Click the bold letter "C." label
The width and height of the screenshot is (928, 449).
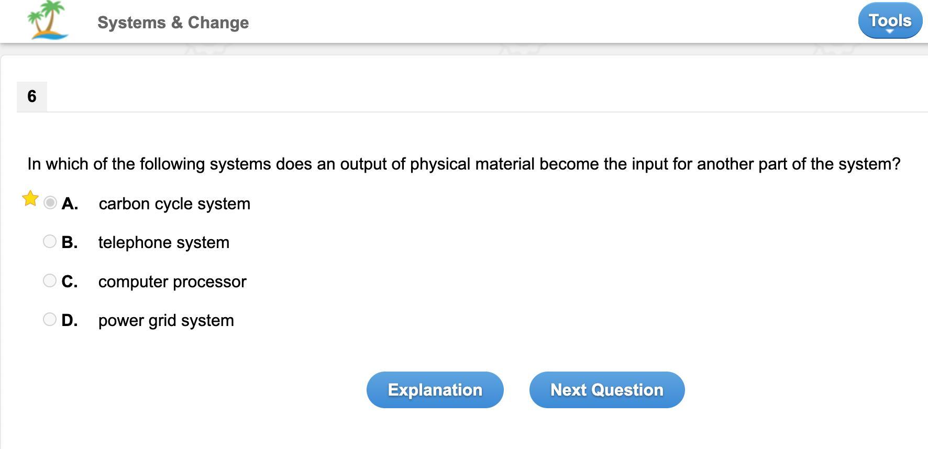tap(70, 282)
